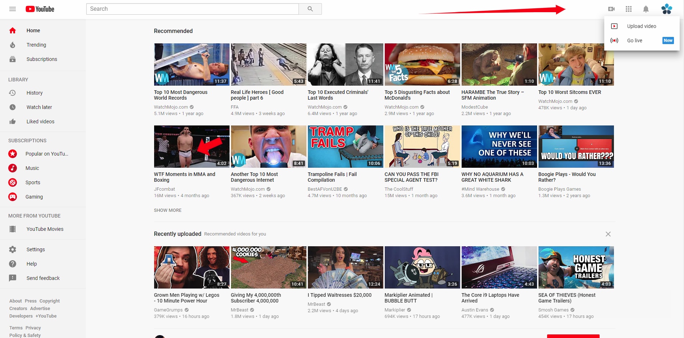Click the Copyright footer link

point(50,301)
